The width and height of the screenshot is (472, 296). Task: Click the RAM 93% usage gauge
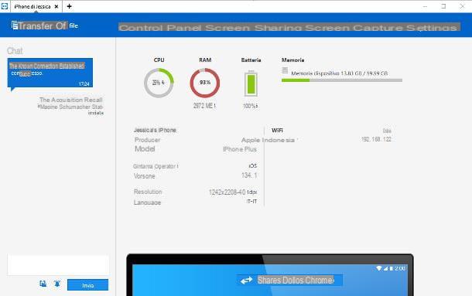(x=205, y=83)
